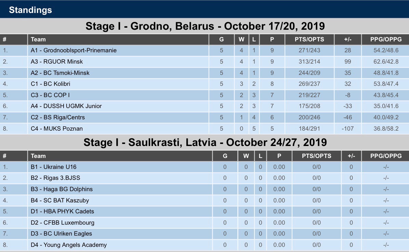Open C2 - BS Riga/Centrs team

58,117
